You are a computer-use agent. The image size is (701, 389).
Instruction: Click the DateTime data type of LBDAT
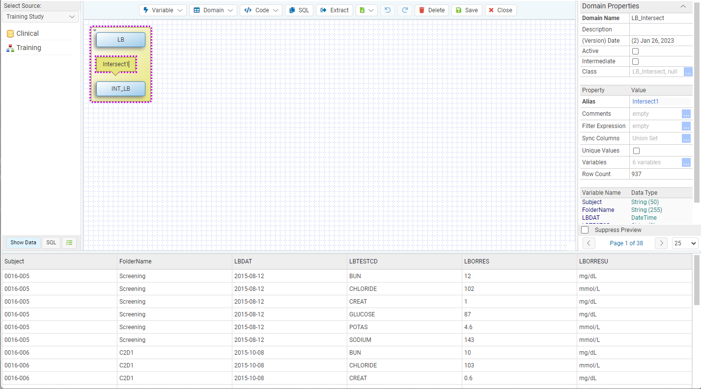click(644, 218)
